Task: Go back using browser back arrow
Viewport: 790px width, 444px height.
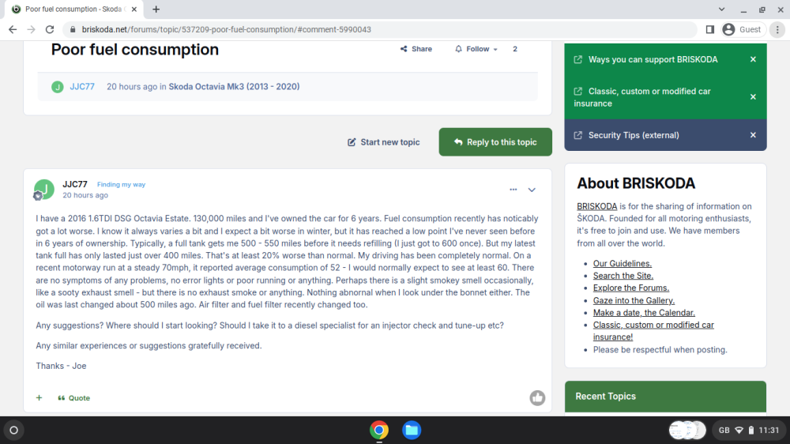Action: pyautogui.click(x=13, y=30)
